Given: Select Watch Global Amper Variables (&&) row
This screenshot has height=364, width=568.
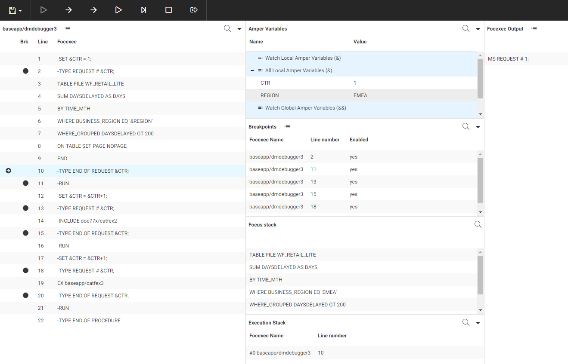Looking at the screenshot, I should [362, 108].
